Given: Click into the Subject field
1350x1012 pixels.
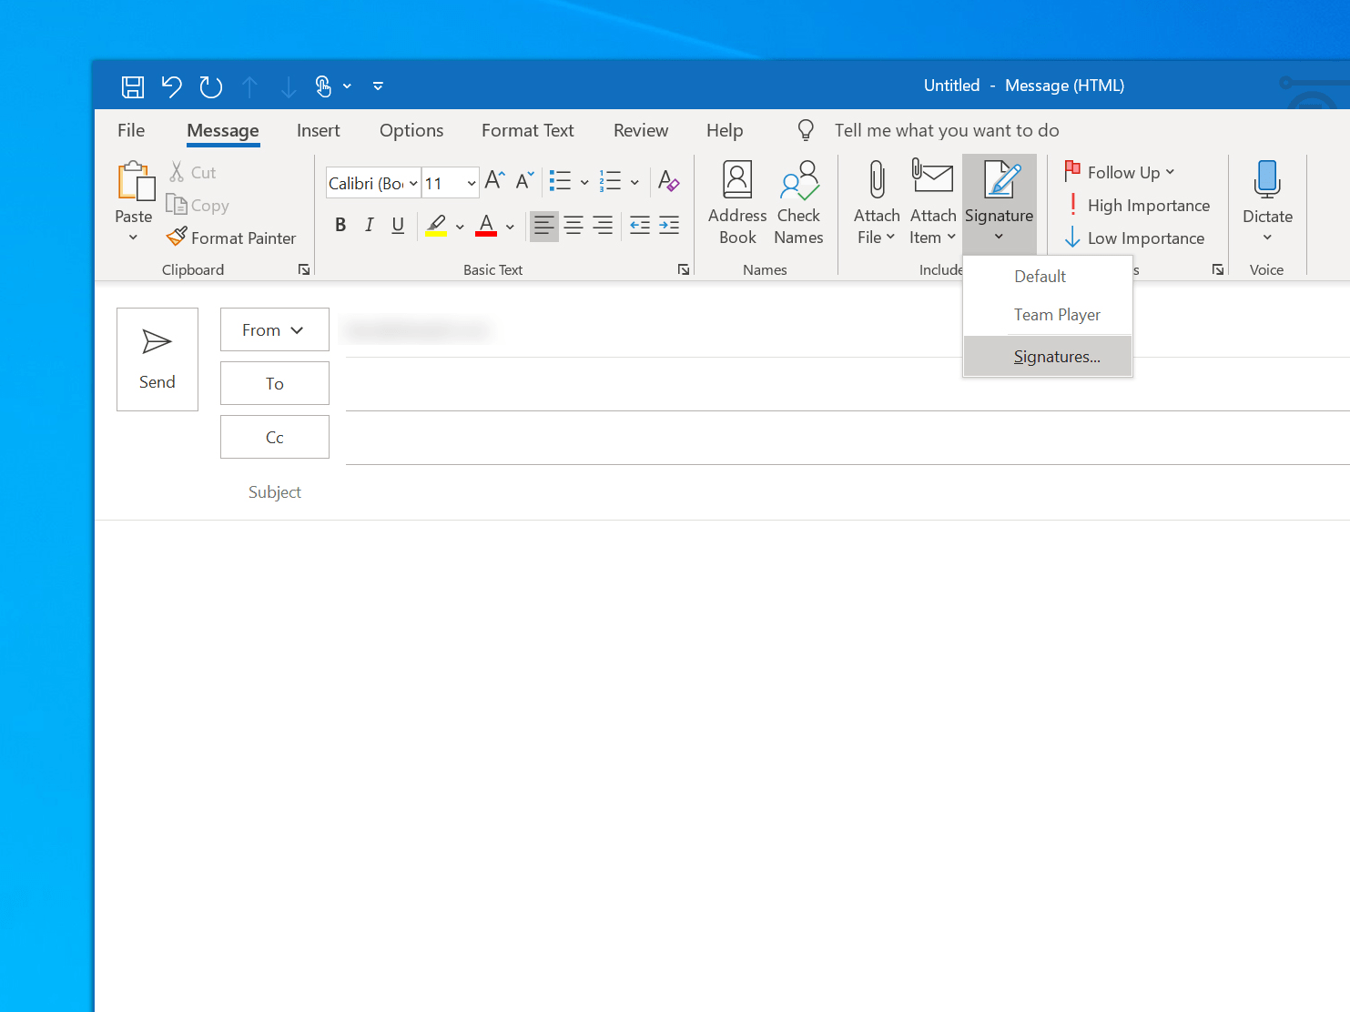Looking at the screenshot, I should [x=847, y=492].
